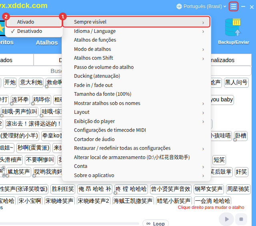Open the Português (Brasil) language dropdown

[x=202, y=6]
